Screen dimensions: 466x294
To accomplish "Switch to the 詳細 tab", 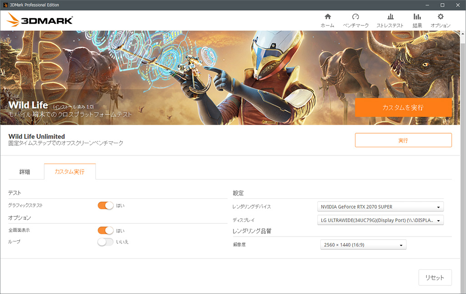I will point(25,172).
